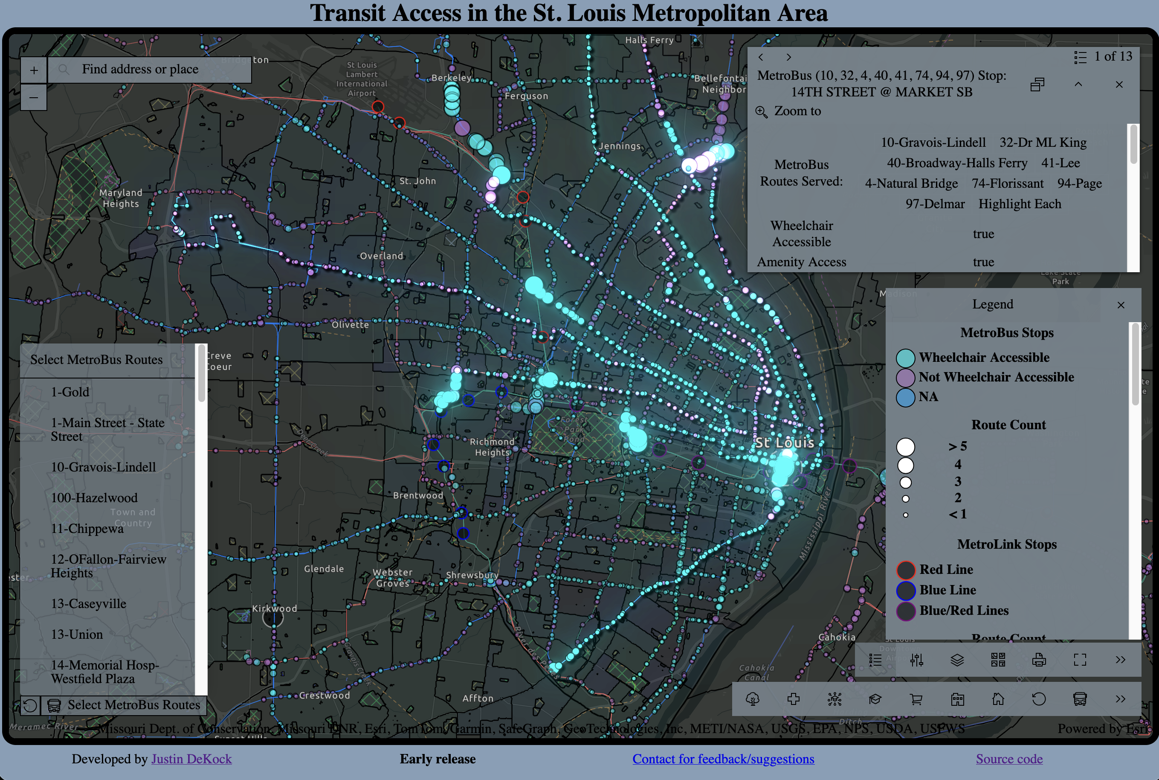Click the network hub education icon
This screenshot has height=780, width=1159.
pos(834,699)
